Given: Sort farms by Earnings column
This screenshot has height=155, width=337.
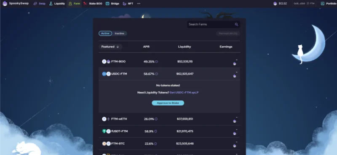Looking at the screenshot, I should tap(226, 47).
